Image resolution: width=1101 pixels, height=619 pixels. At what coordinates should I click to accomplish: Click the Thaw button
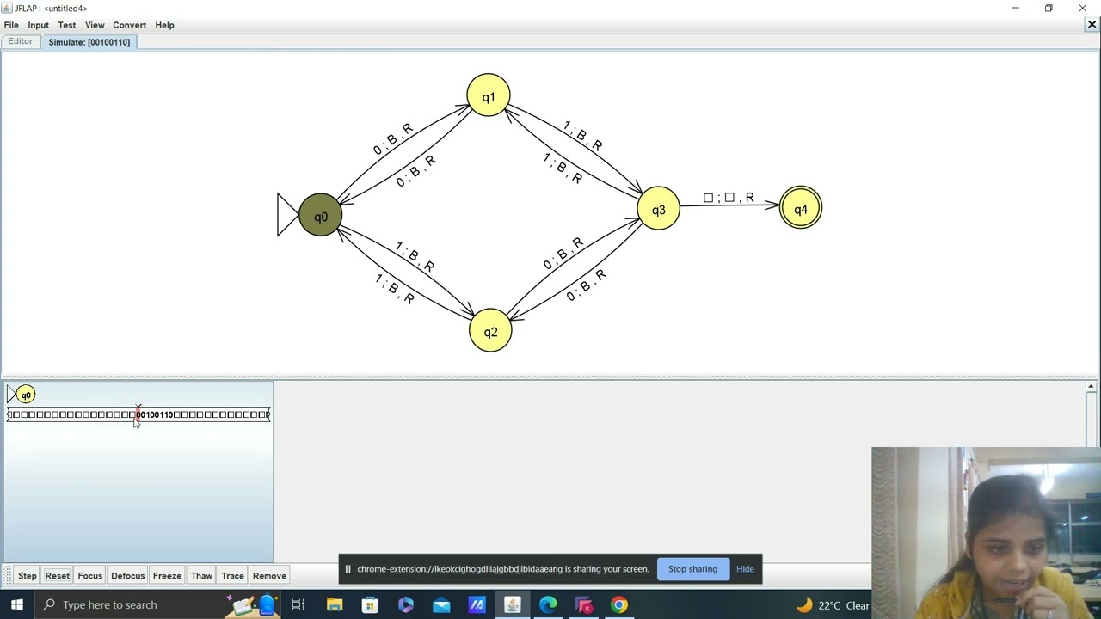(x=201, y=576)
